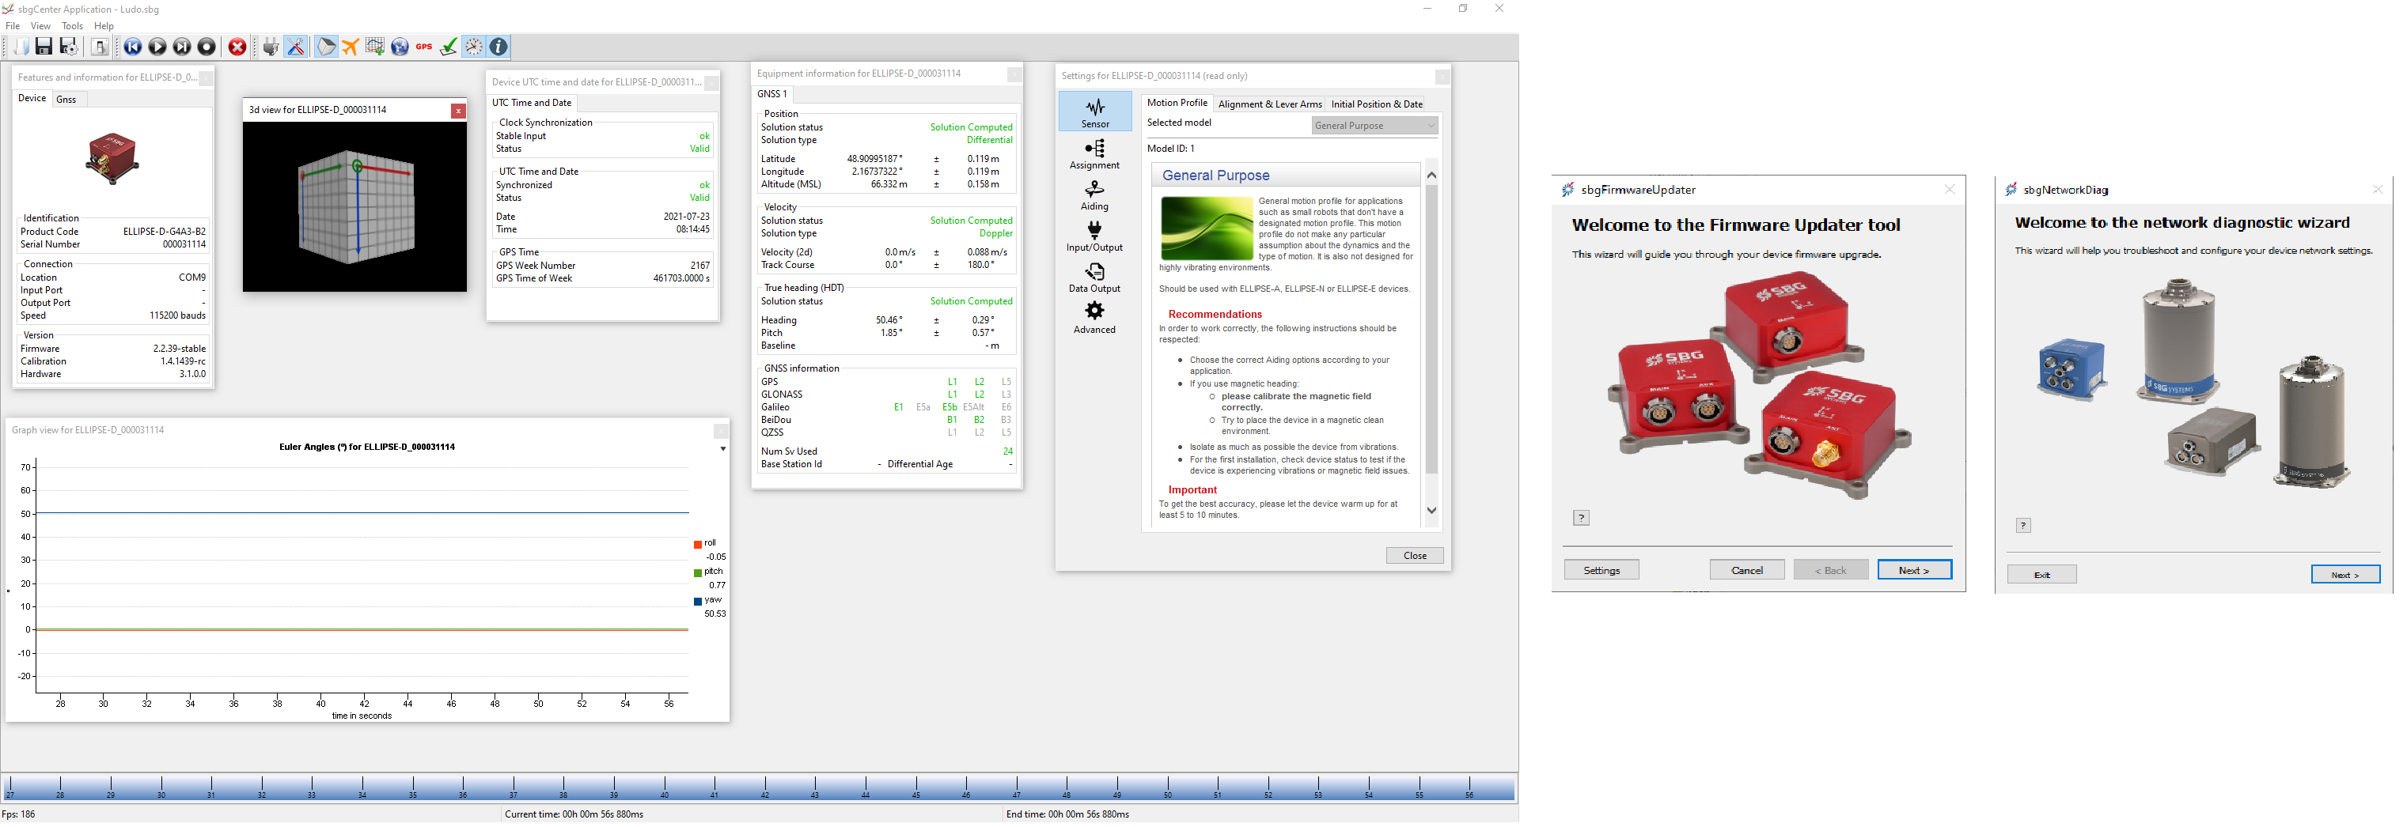Image resolution: width=2407 pixels, height=827 pixels.
Task: Click scroll up arrow in motion profile description
Action: [x=1431, y=176]
